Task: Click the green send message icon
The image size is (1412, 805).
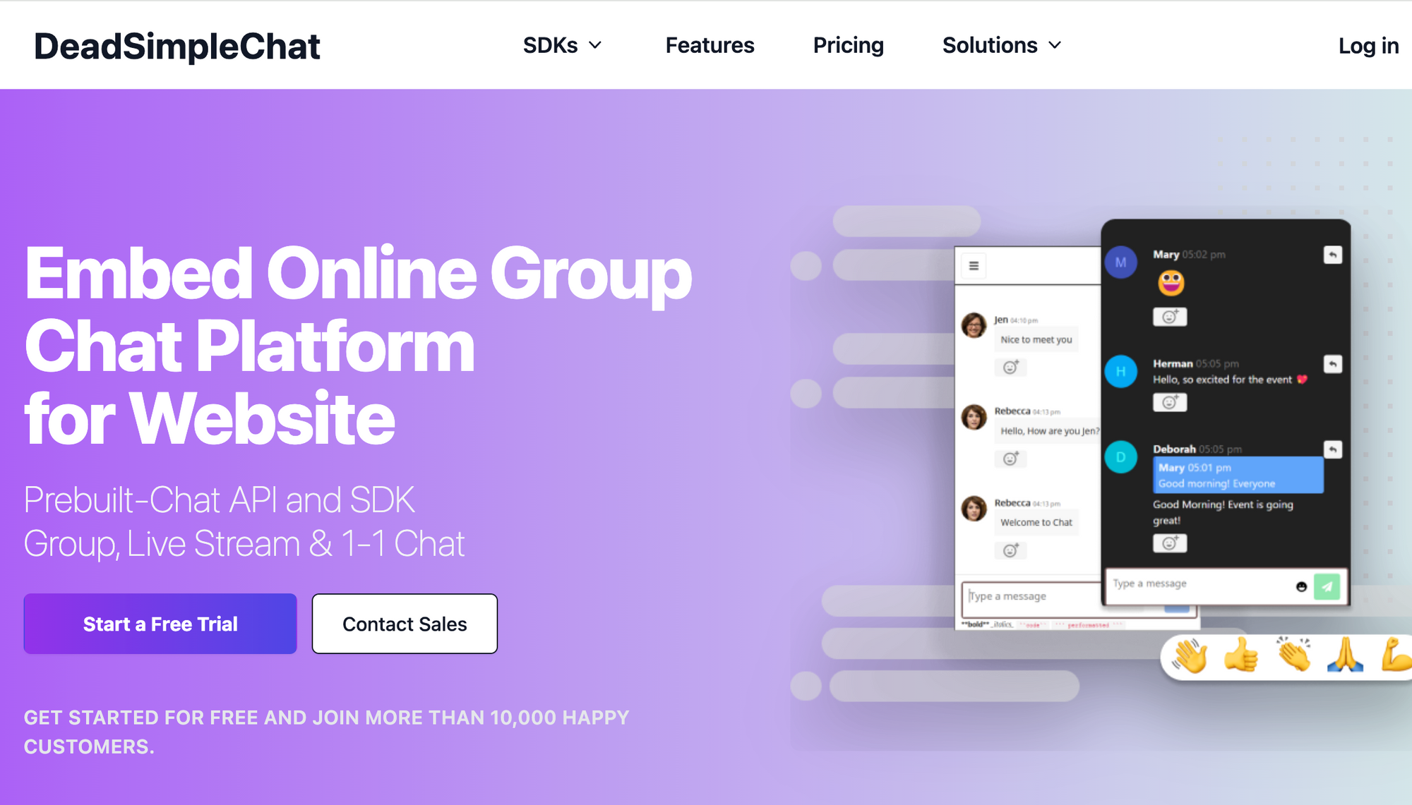Action: coord(1327,586)
